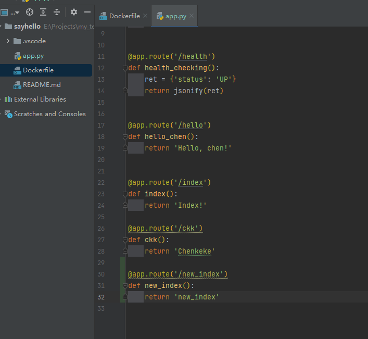Close the app.py tab

pyautogui.click(x=192, y=16)
